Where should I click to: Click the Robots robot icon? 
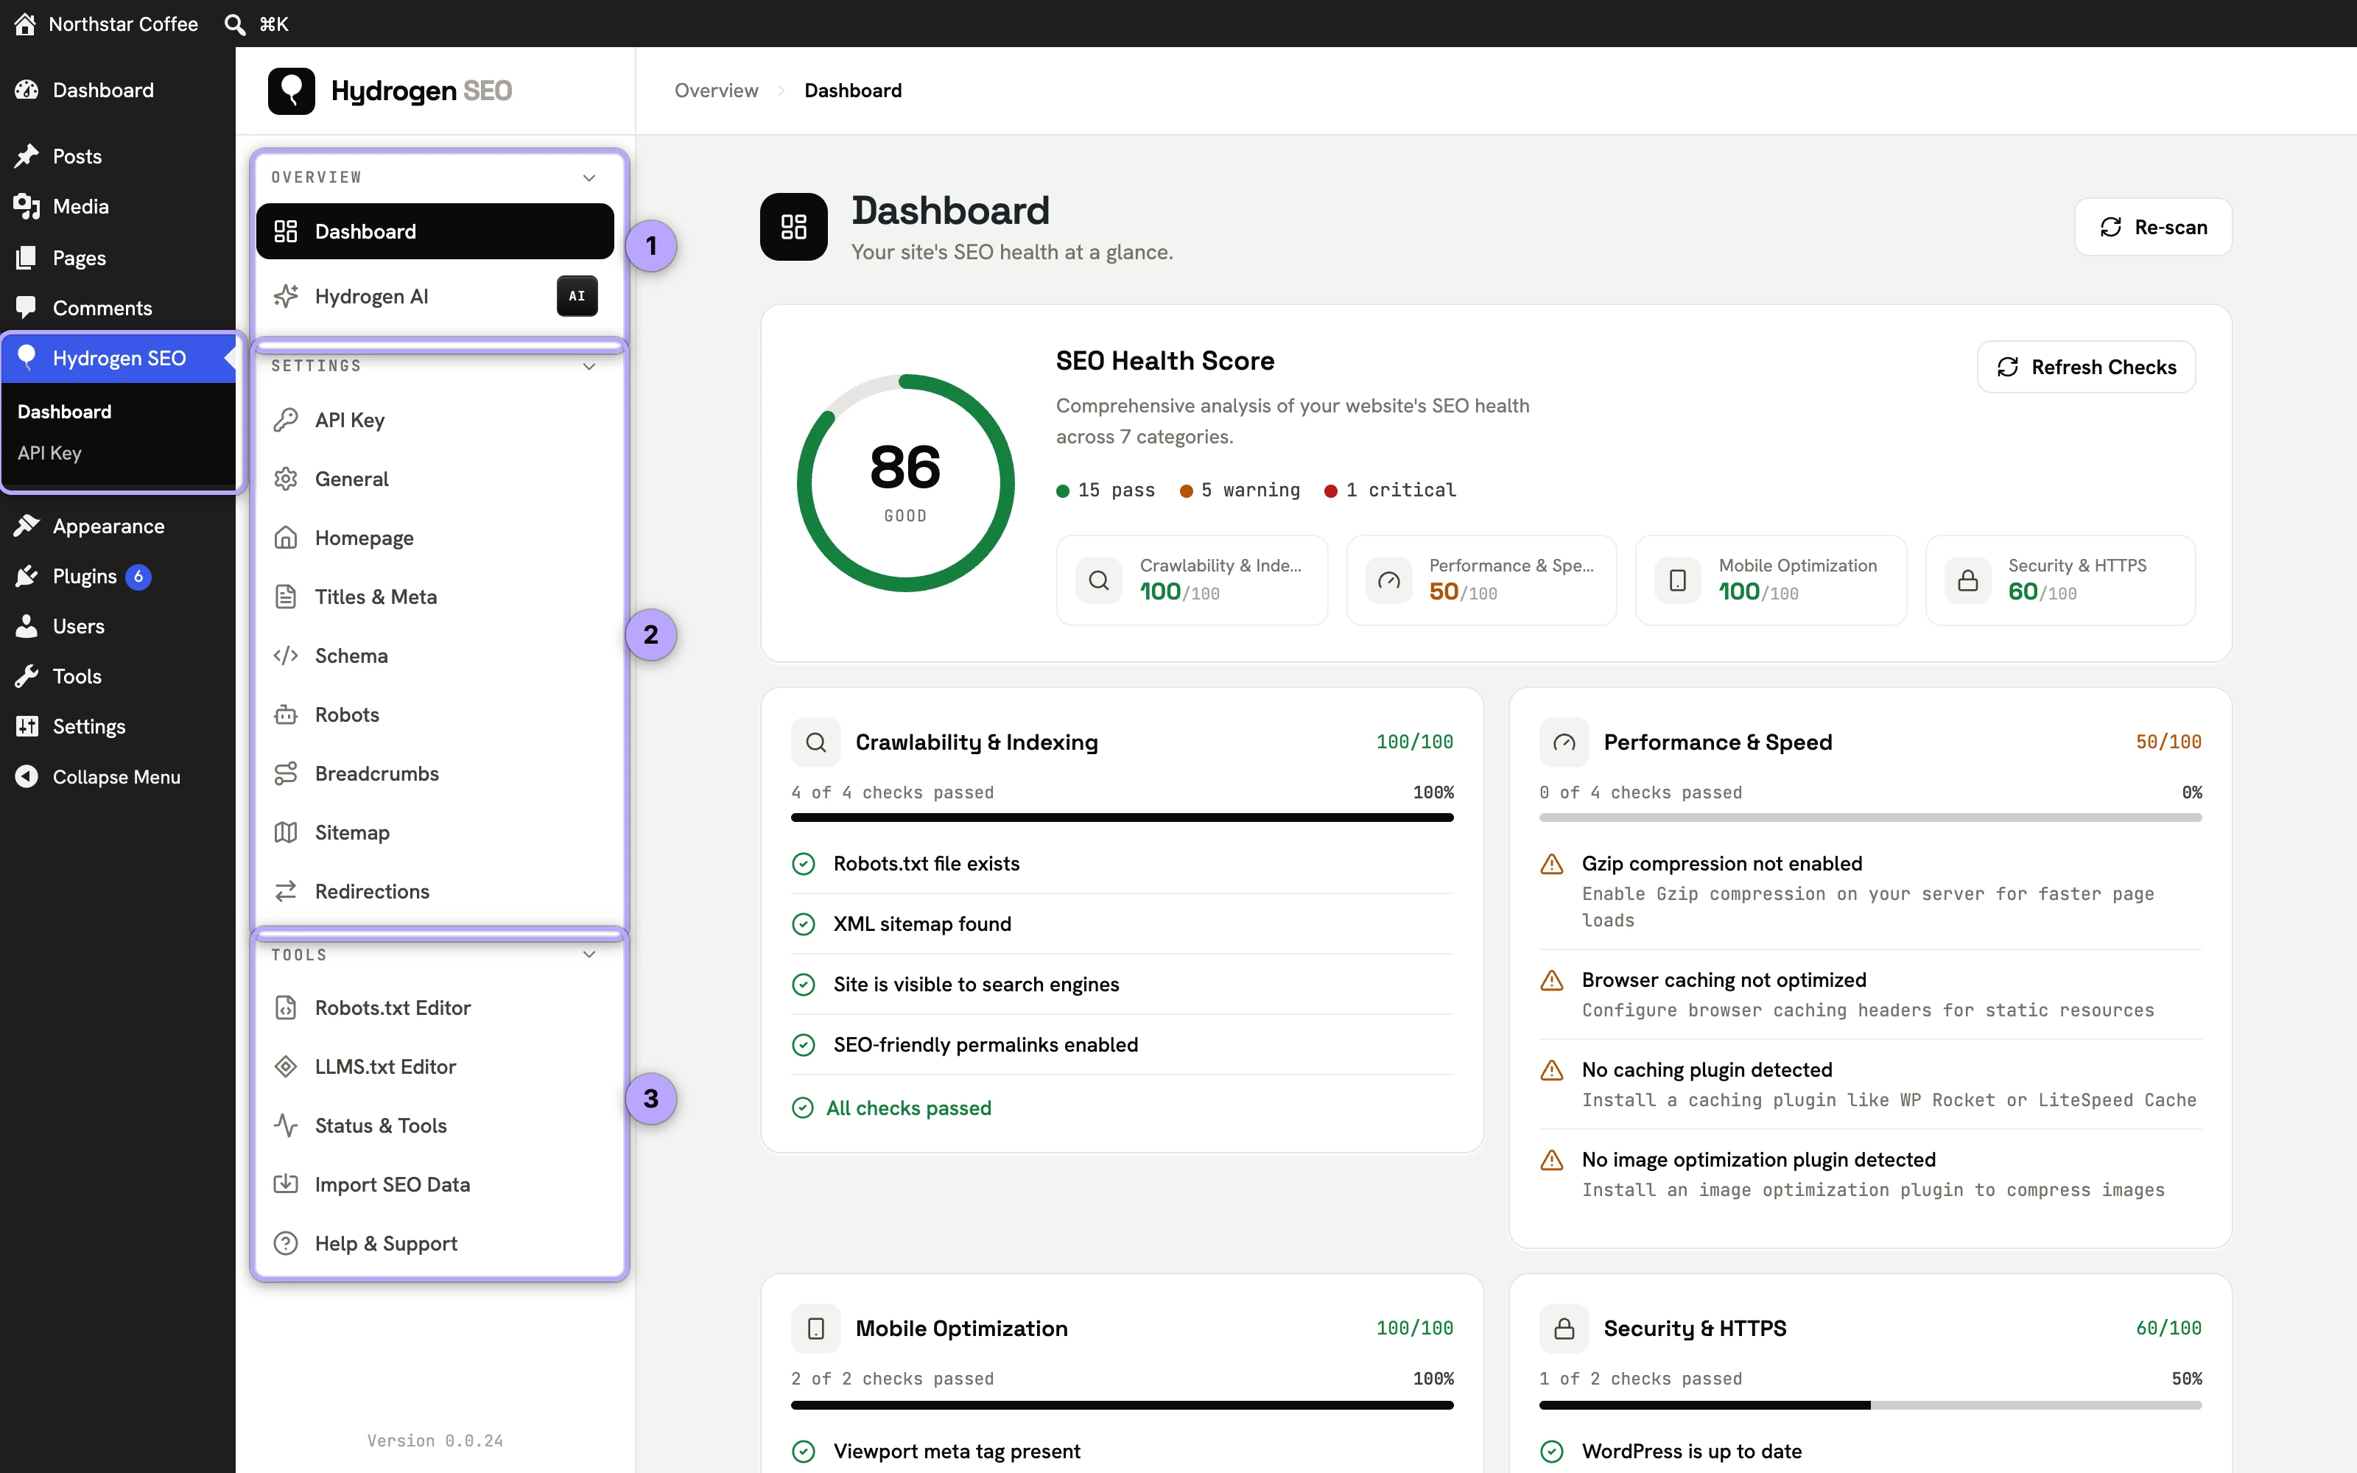tap(285, 714)
